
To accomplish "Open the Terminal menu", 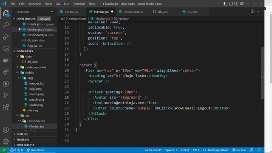I will point(79,4).
